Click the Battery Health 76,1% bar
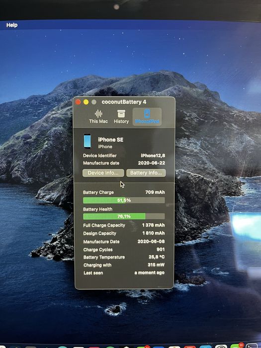The height and width of the screenshot is (348, 261). [124, 216]
